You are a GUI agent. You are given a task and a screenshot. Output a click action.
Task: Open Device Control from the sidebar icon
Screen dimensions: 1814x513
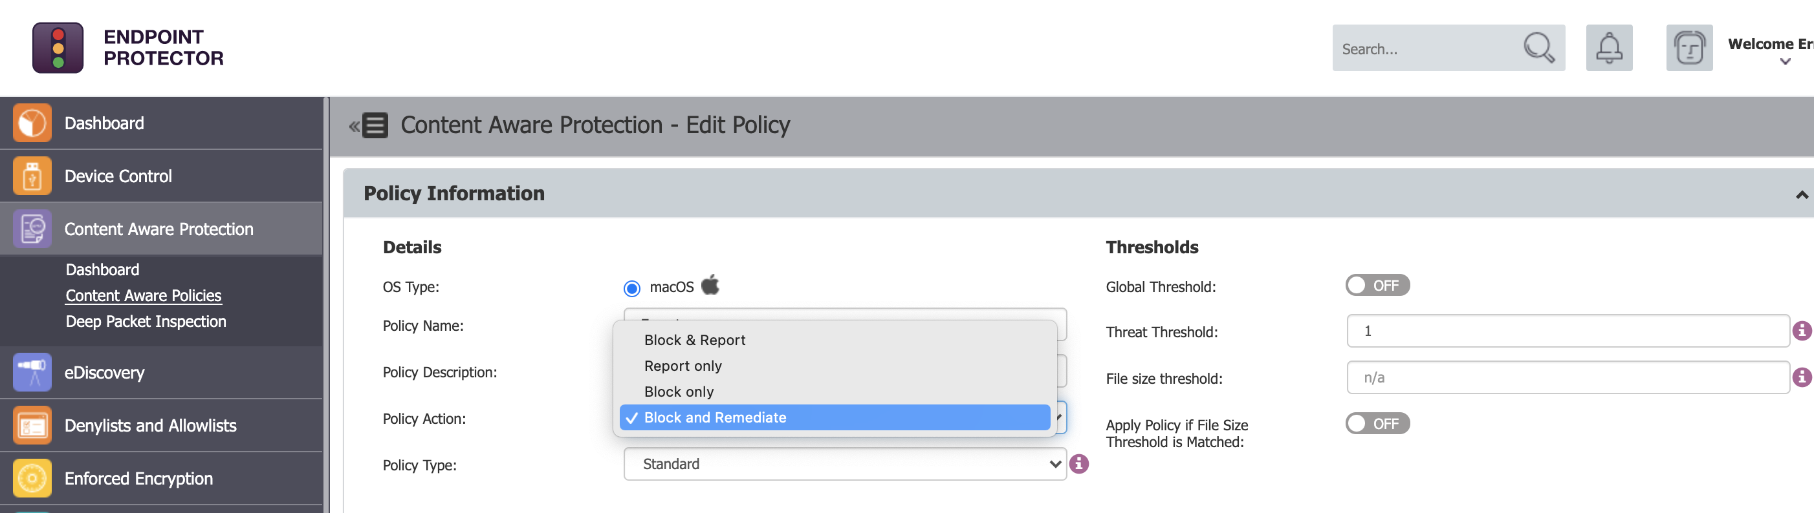pos(32,176)
